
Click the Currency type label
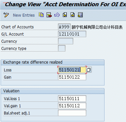coord(14,49)
